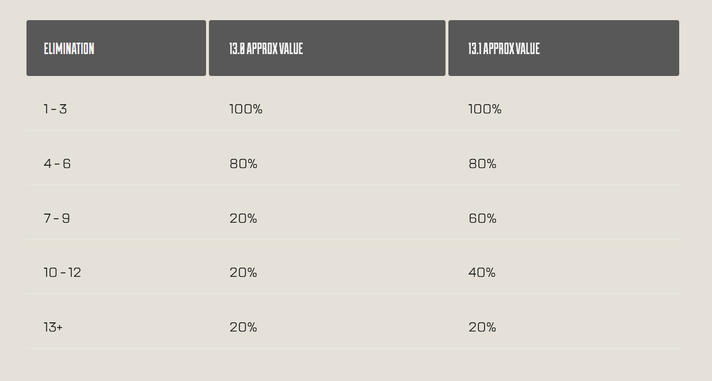Select the 13.1 APPROX VALUE header
712x381 pixels.
pyautogui.click(x=563, y=48)
